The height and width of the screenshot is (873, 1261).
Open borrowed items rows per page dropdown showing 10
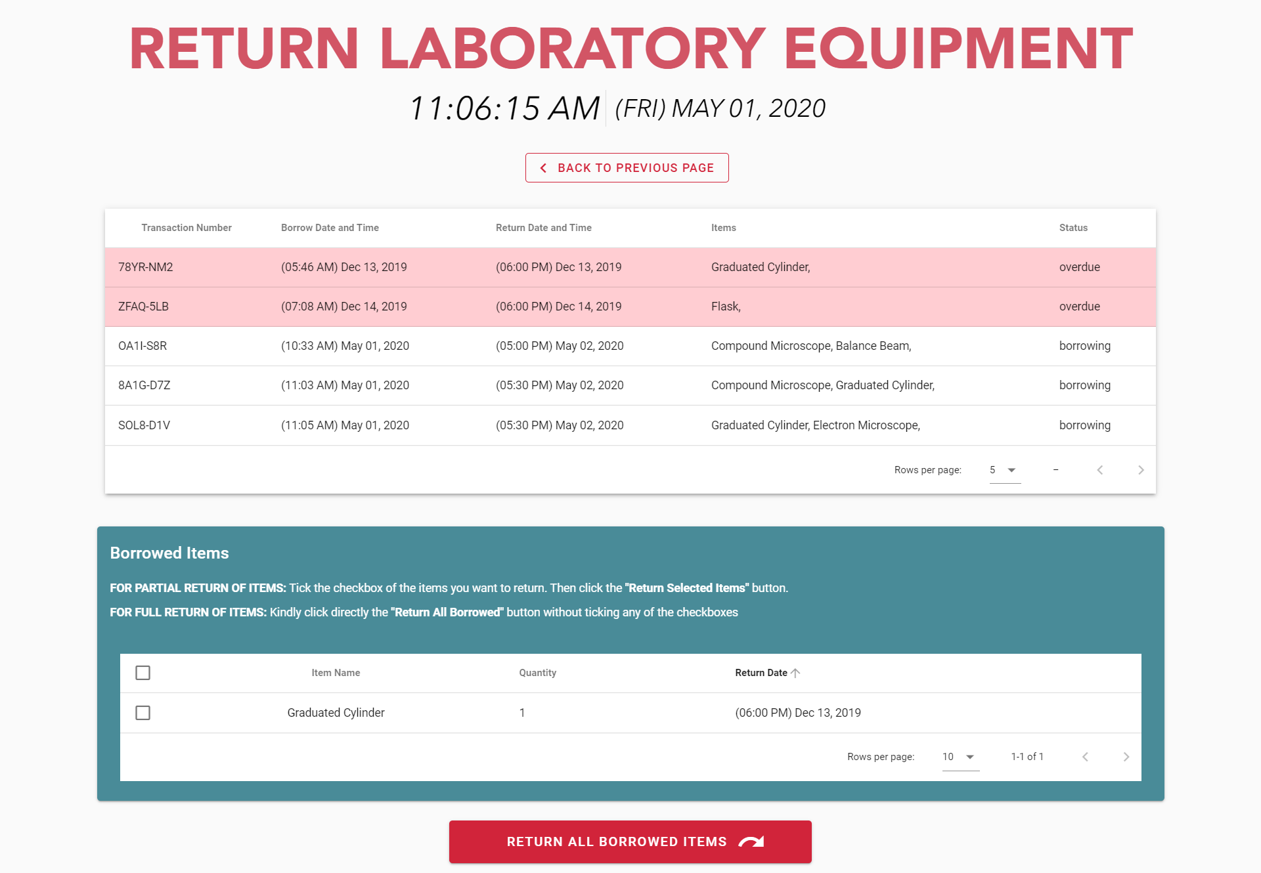tap(960, 757)
